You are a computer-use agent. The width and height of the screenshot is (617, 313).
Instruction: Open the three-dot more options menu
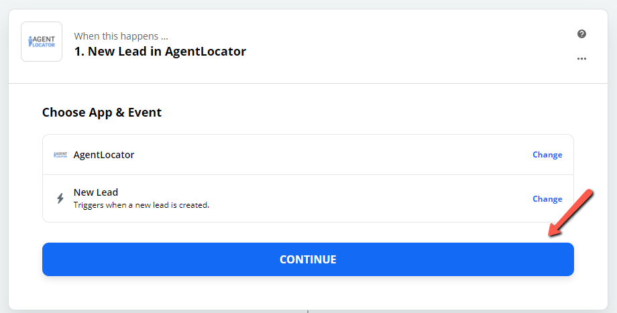click(x=581, y=58)
